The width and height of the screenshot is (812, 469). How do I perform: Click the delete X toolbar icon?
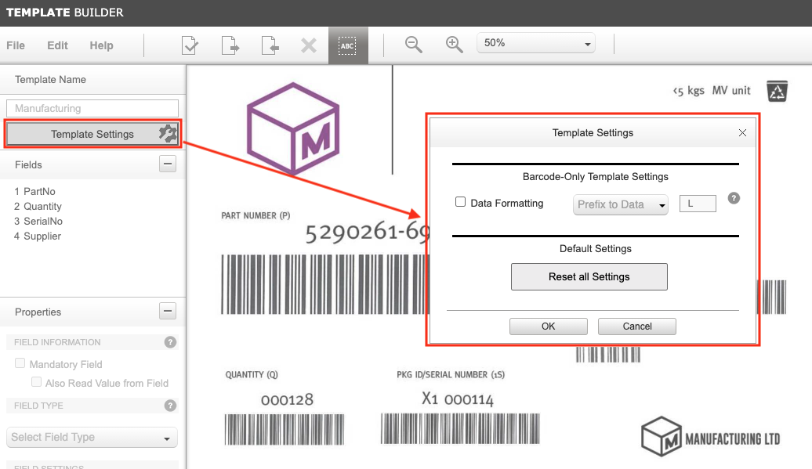[309, 45]
